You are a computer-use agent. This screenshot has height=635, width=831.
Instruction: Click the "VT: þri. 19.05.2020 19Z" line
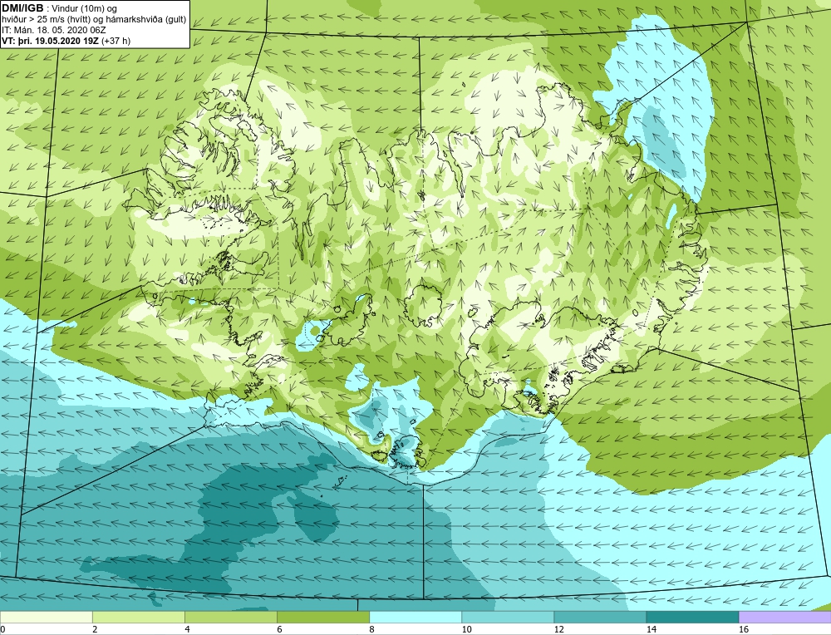51,41
